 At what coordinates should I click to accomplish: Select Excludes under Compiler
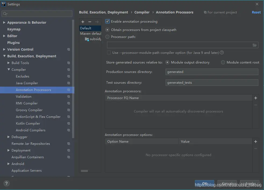[x=23, y=76]
